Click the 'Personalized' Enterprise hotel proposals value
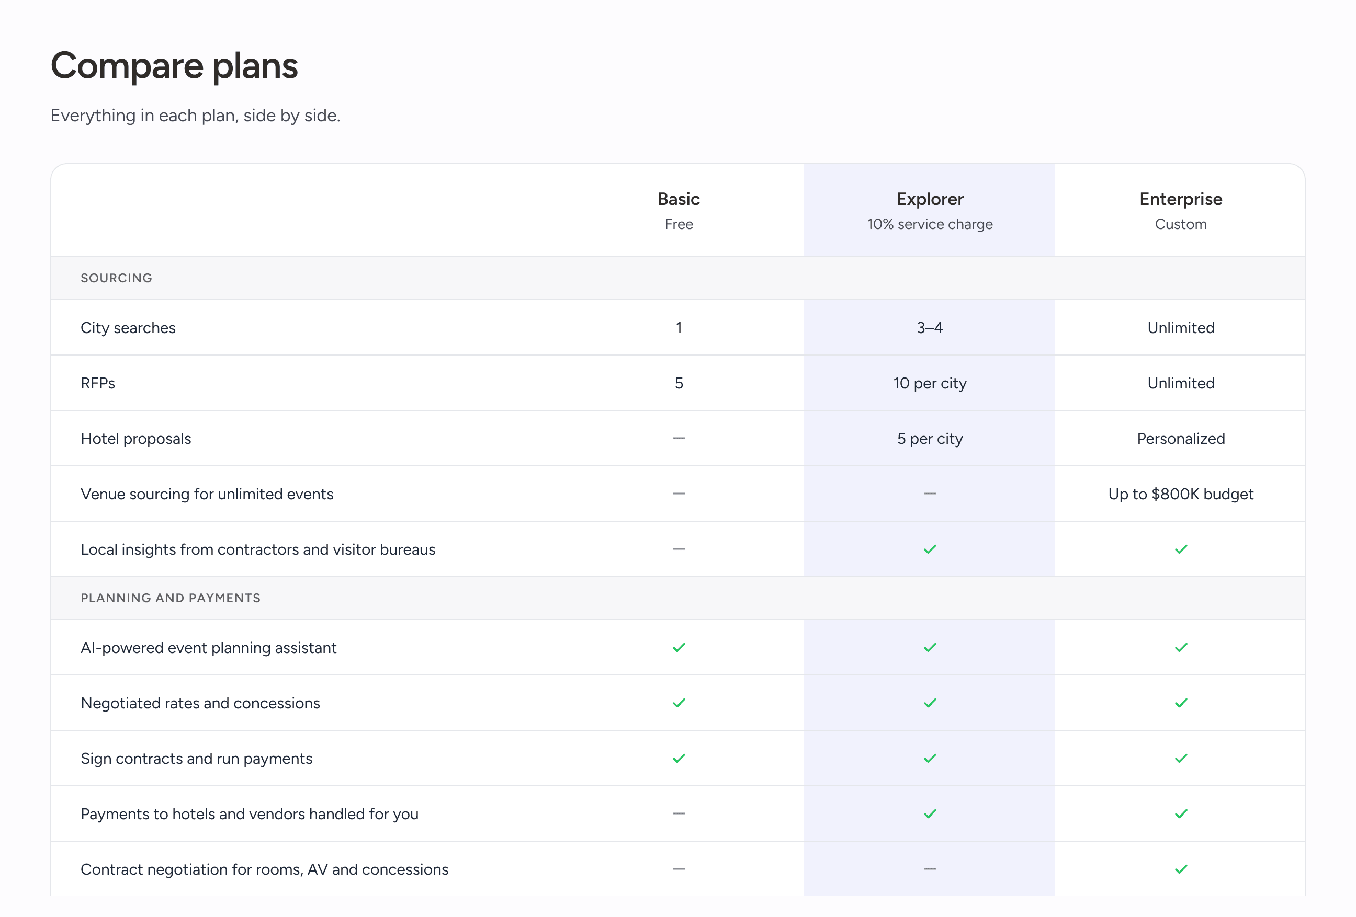 tap(1181, 439)
